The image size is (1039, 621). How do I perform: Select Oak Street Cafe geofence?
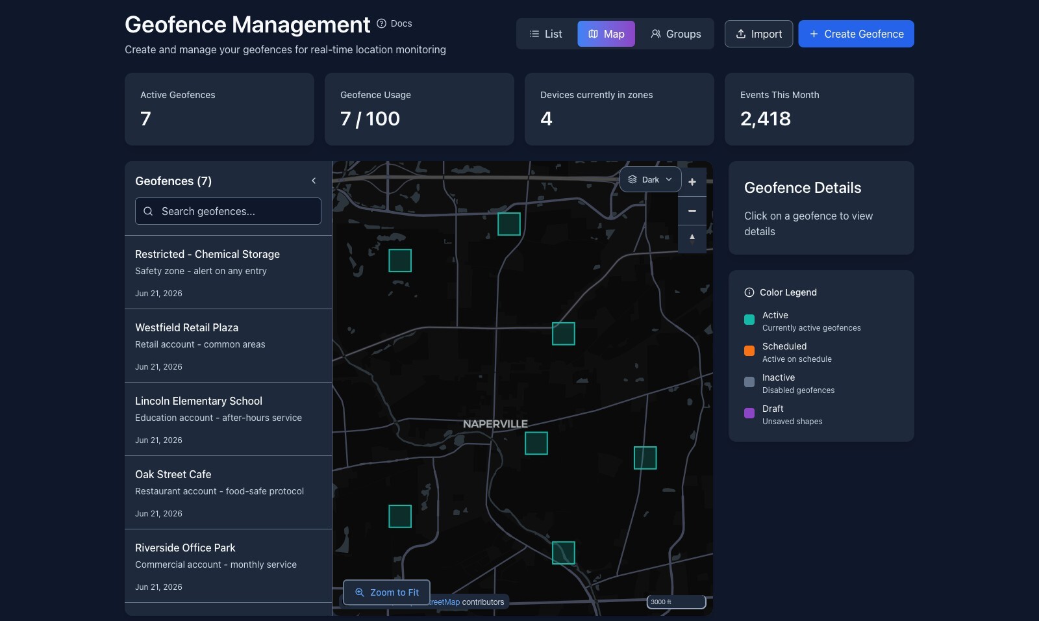tap(228, 492)
